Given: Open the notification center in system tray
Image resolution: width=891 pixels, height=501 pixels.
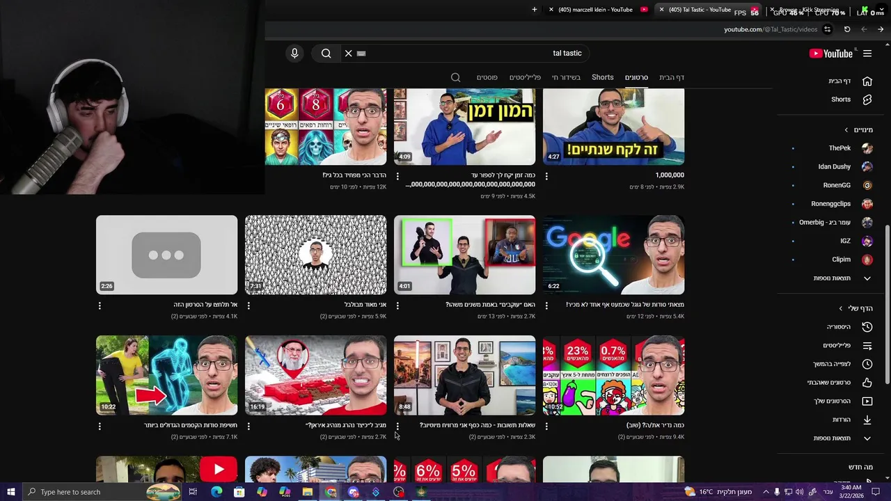Looking at the screenshot, I should pyautogui.click(x=876, y=492).
